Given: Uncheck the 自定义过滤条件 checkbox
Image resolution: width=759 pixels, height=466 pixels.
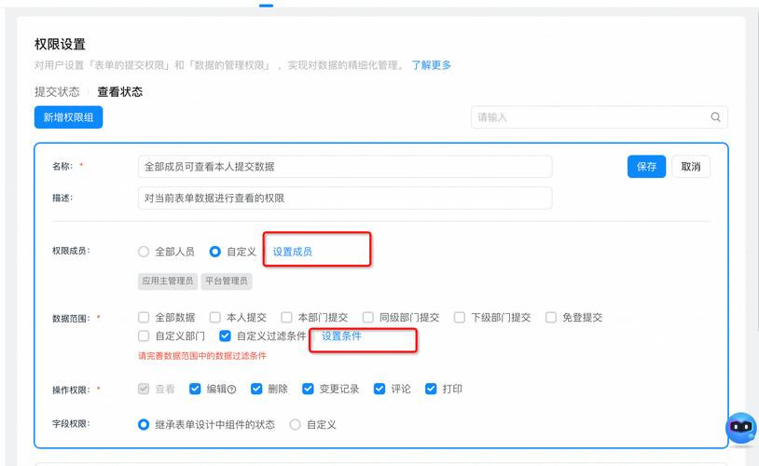Looking at the screenshot, I should [225, 336].
